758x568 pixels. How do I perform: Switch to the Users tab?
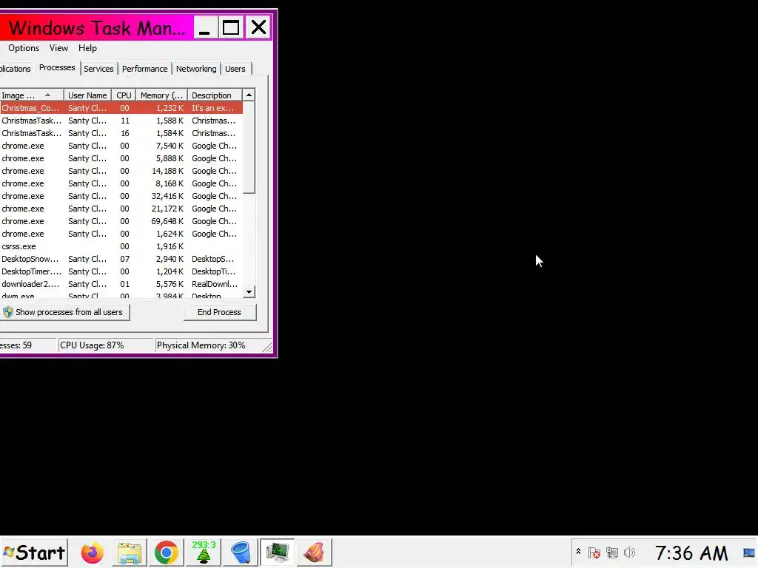(x=235, y=69)
